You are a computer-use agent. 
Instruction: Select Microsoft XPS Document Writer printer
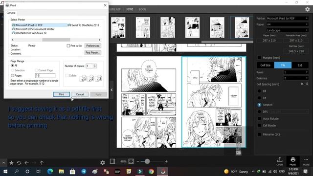33,29
